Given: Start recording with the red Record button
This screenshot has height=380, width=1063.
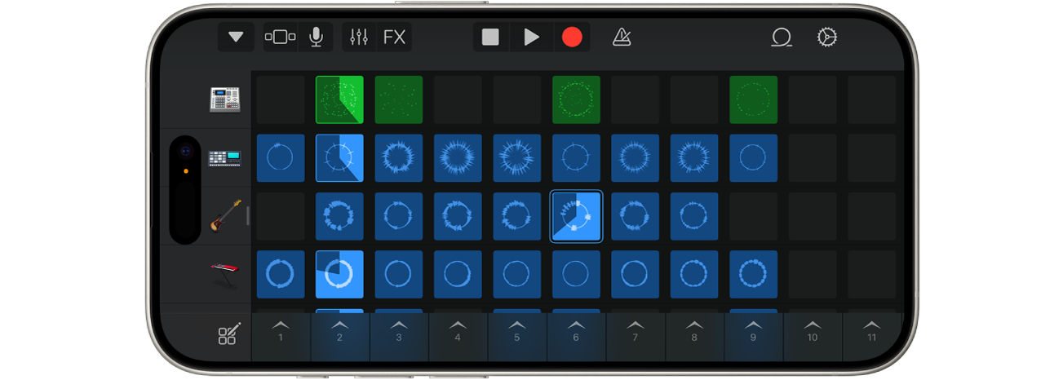Looking at the screenshot, I should 572,37.
